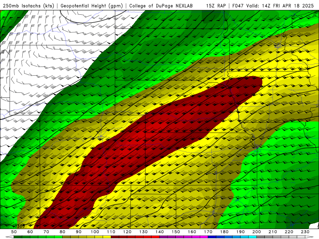Click the lightest gray swatch before 230
Viewport: 319px width, 239px height.
pos(301,237)
